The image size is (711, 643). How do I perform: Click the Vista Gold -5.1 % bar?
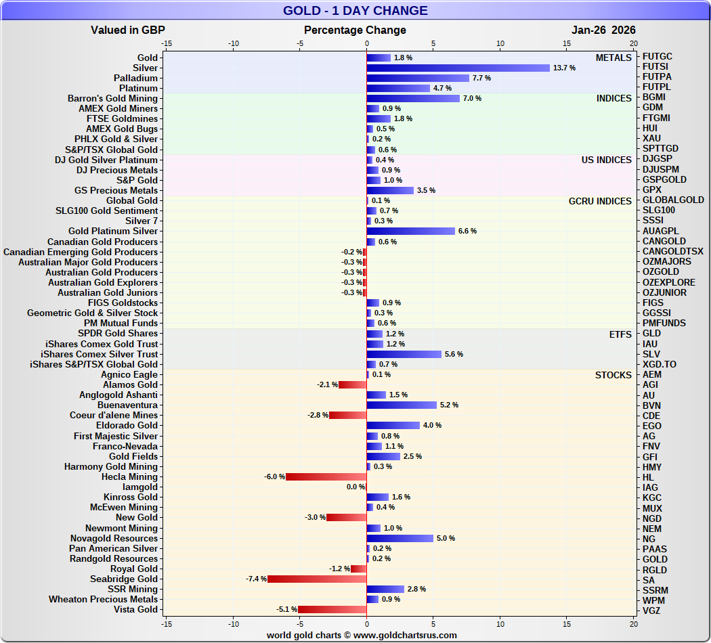tap(332, 609)
